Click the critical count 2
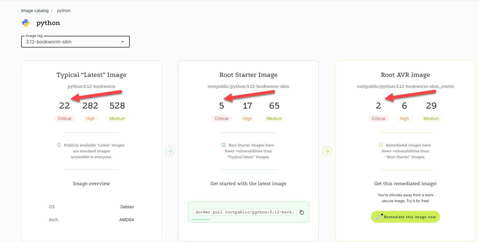 [x=379, y=106]
